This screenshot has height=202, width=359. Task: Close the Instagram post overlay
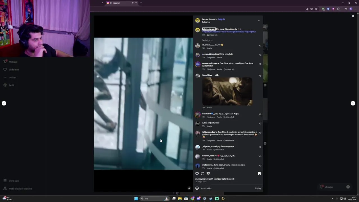353,16
